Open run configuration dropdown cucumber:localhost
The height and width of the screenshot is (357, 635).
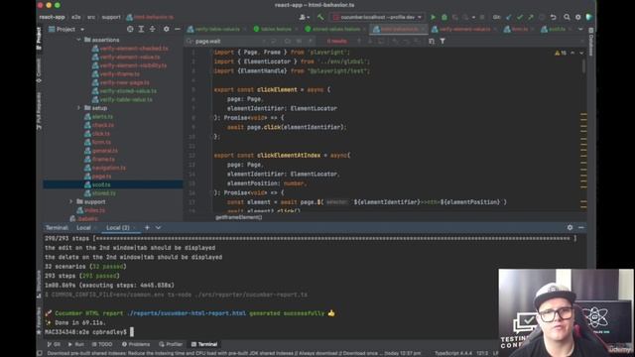tap(377, 17)
